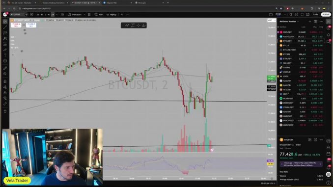Select the ruler measure tool
Image resolution: width=333 pixels, height=187 pixels.
[5, 68]
